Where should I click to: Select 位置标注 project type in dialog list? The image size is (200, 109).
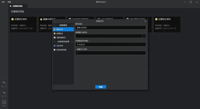tap(63, 33)
